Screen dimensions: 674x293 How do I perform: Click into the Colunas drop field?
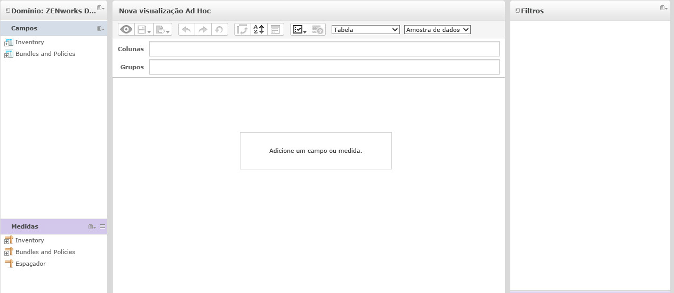(x=324, y=48)
